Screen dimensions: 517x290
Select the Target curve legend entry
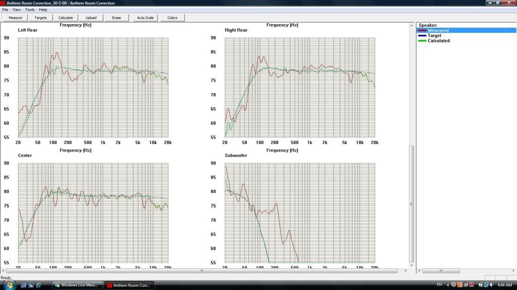(x=434, y=36)
